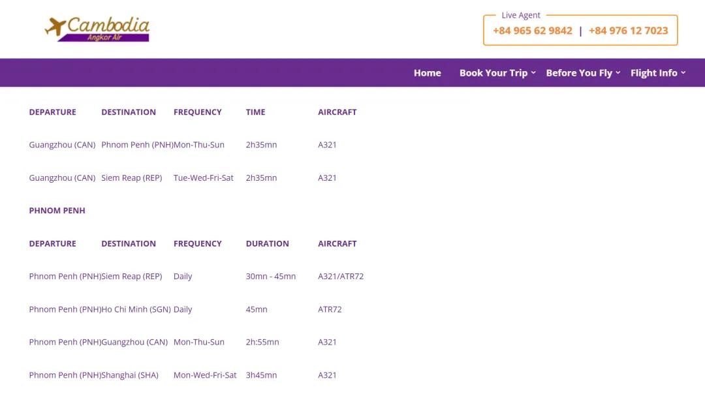Screen dimensions: 705x398
Task: Click the Tue-Wed-Fri-Sat frequency cell
Action: pyautogui.click(x=203, y=177)
